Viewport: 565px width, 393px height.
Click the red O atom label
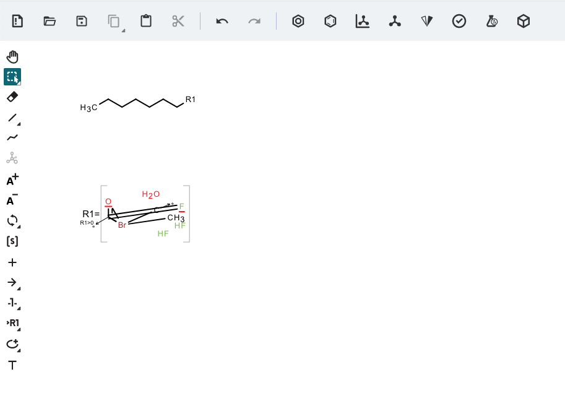[x=108, y=201]
